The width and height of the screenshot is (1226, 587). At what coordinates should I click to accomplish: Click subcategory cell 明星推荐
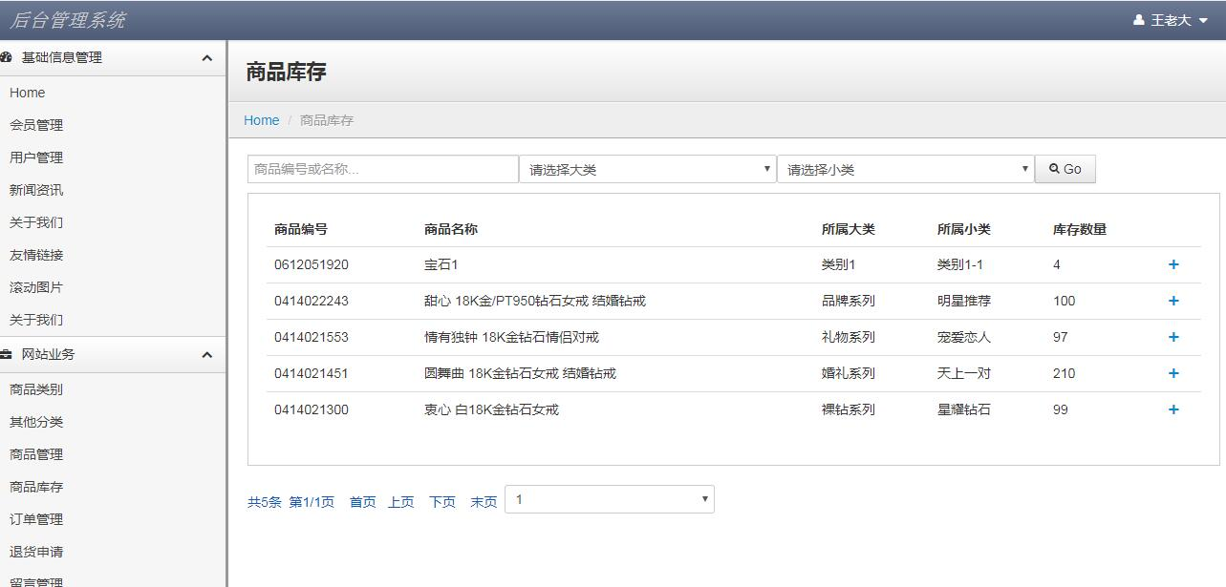[x=964, y=301]
